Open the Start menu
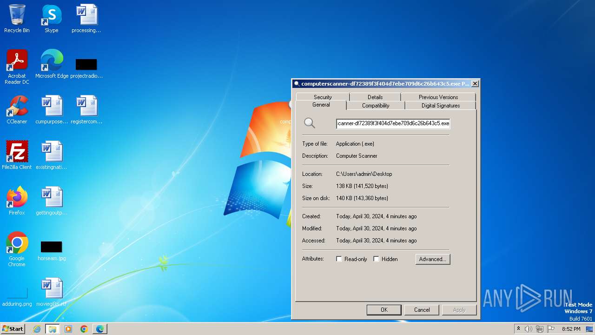Viewport: 595px width, 335px height. pyautogui.click(x=13, y=329)
